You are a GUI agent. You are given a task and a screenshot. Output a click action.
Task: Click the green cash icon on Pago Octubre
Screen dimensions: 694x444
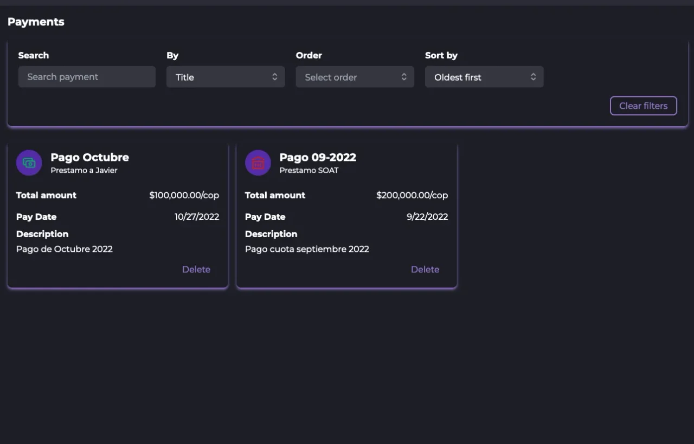tap(29, 163)
